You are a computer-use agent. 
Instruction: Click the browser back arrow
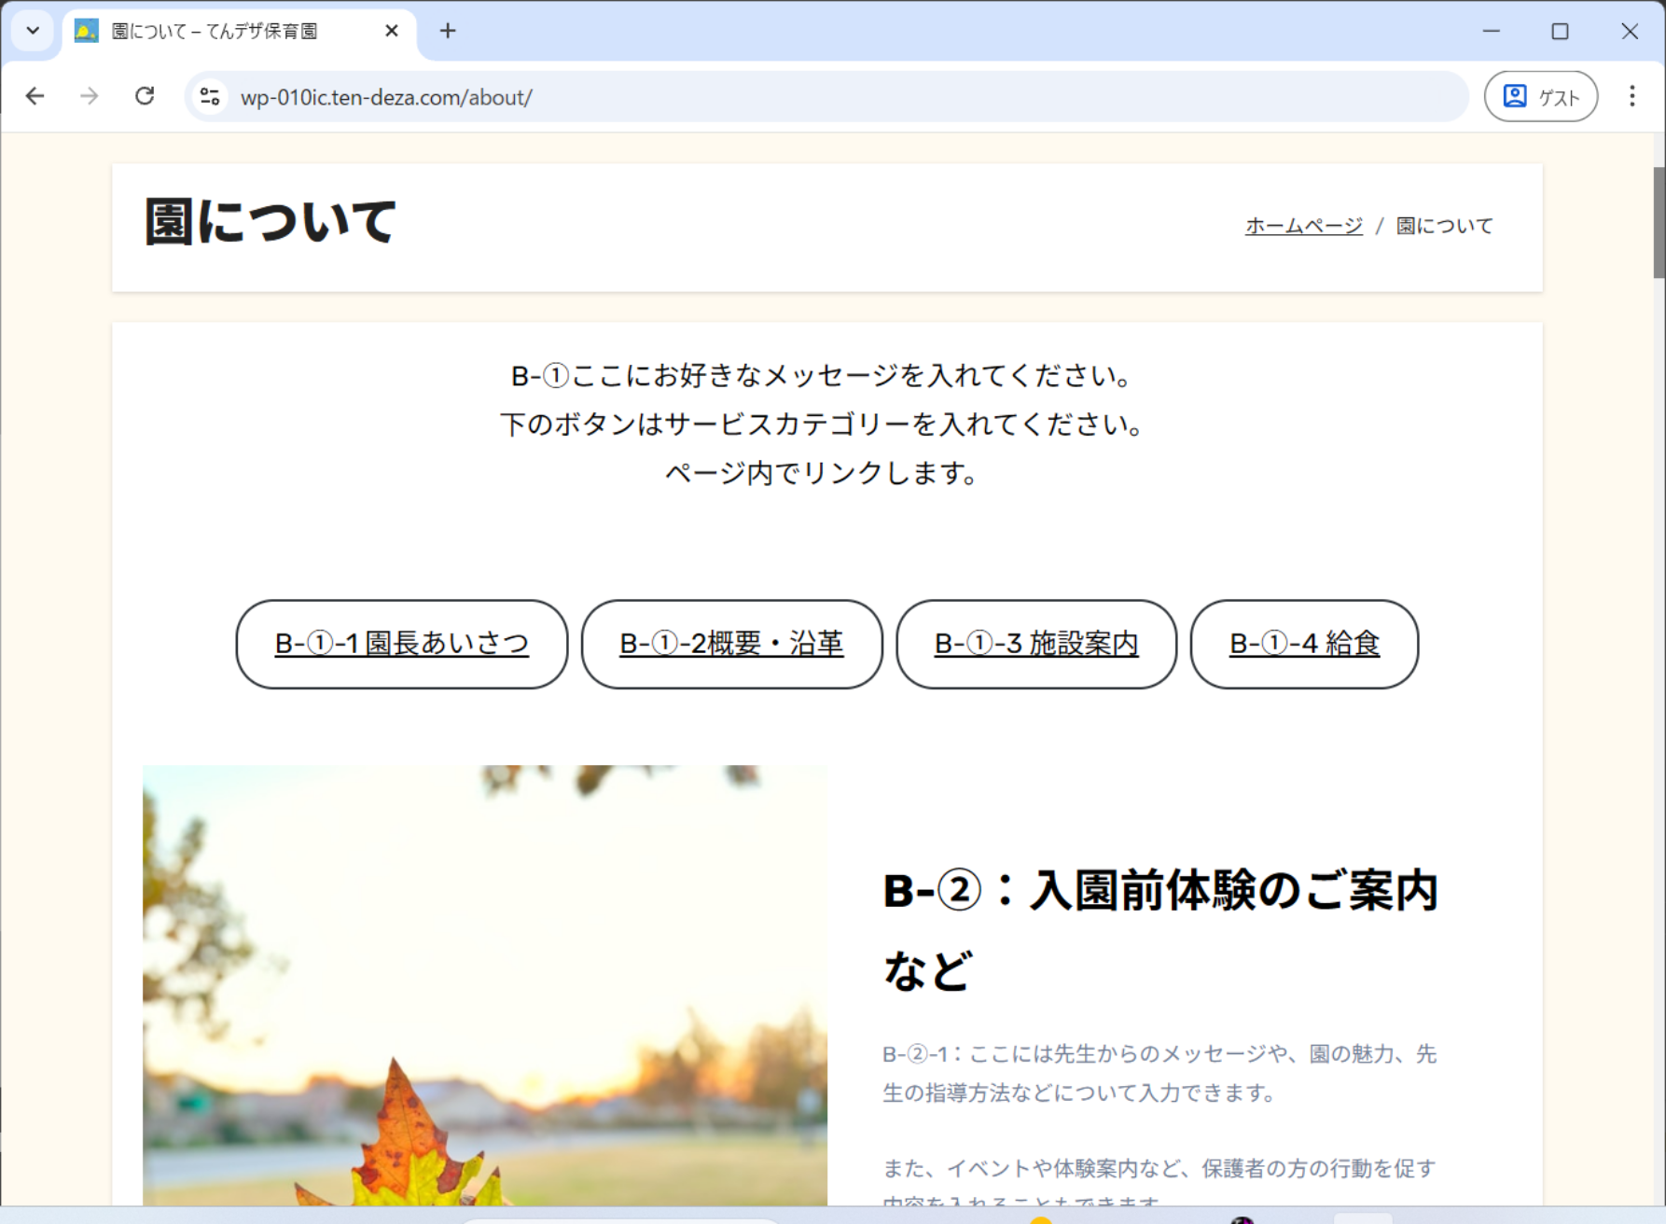[x=35, y=96]
